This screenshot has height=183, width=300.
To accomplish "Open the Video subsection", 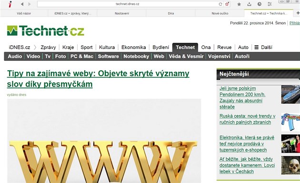I will tap(33, 57).
